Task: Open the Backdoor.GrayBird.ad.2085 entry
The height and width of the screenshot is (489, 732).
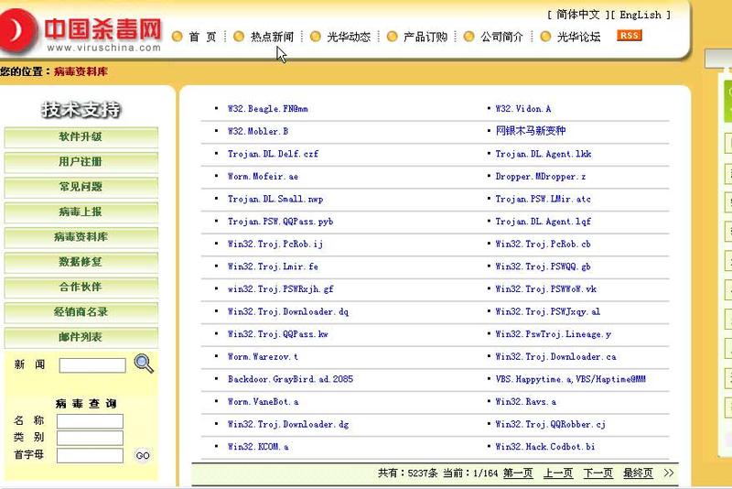Action: point(290,379)
